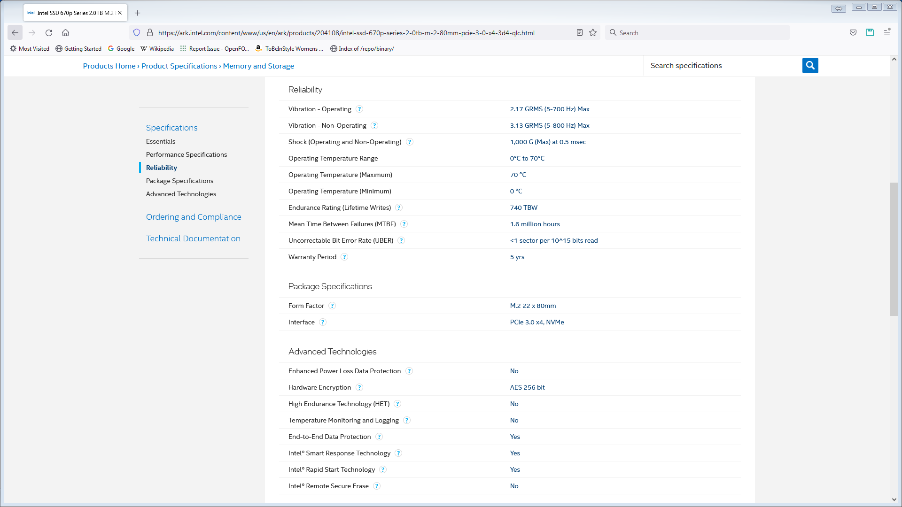The width and height of the screenshot is (902, 507).
Task: Open the Most Visited bookmarks folder
Action: pos(30,49)
